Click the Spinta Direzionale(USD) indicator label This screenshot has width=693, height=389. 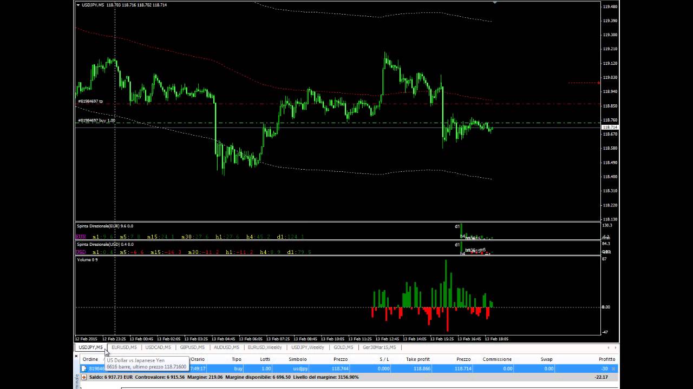pyautogui.click(x=105, y=244)
